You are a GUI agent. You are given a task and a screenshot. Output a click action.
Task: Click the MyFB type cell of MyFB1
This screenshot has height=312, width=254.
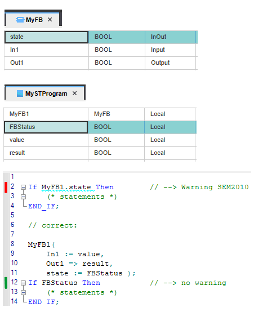pos(116,114)
